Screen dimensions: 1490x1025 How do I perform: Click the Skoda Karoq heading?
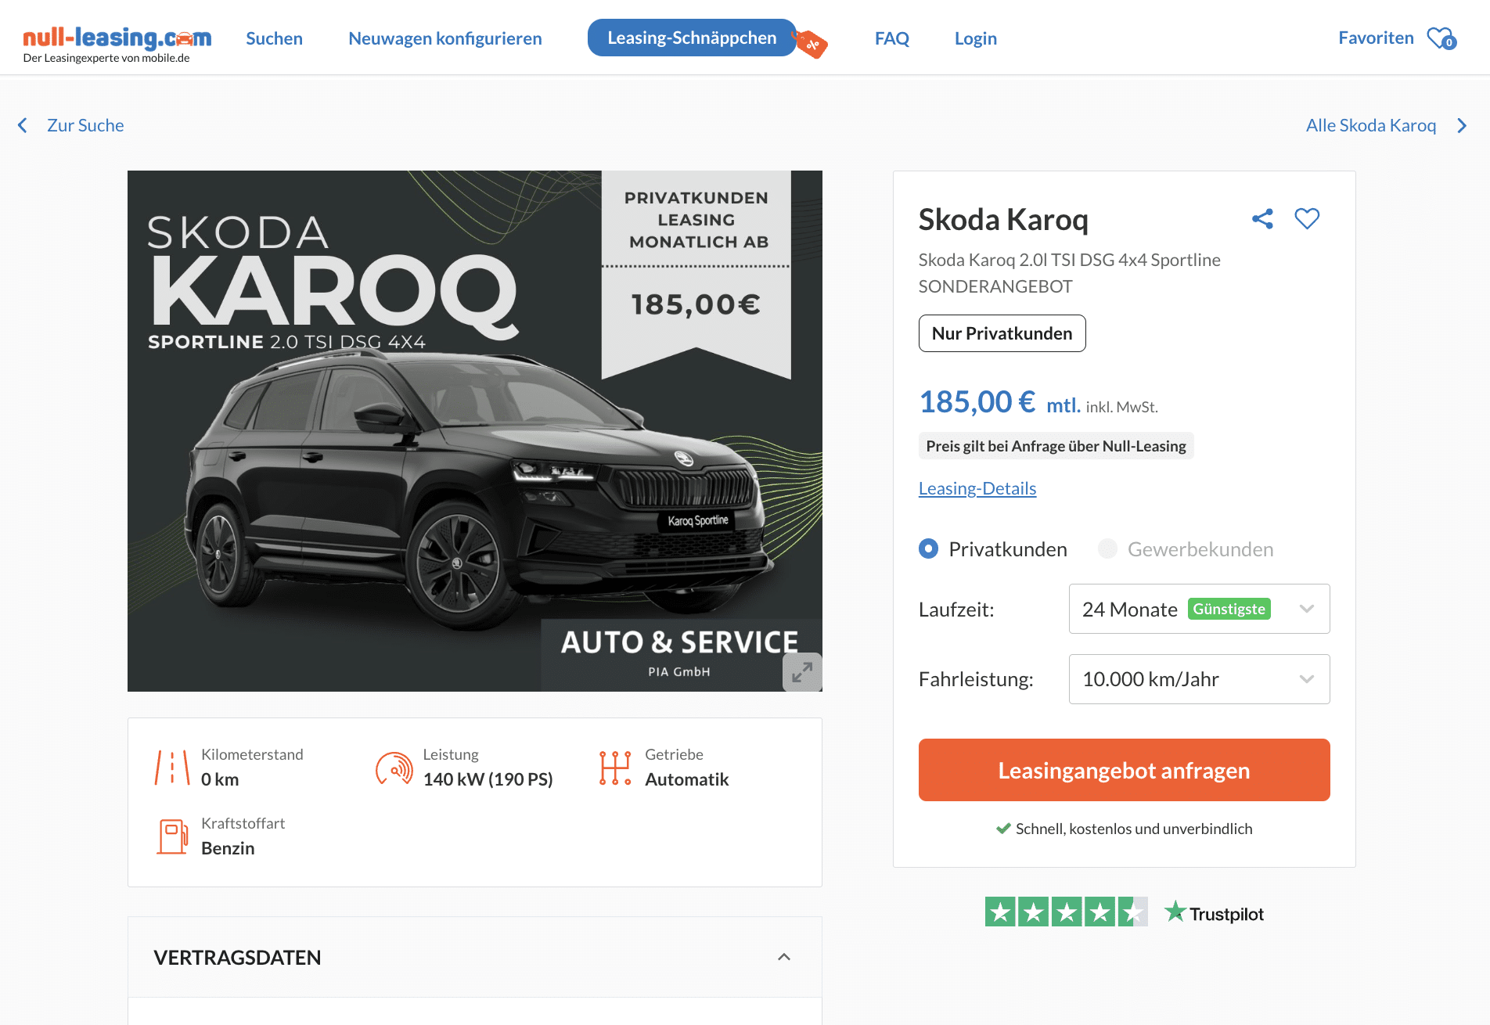(1003, 220)
